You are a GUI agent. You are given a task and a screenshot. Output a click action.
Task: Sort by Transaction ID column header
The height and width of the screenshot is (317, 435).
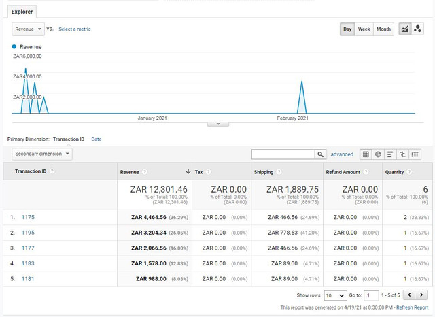(31, 171)
